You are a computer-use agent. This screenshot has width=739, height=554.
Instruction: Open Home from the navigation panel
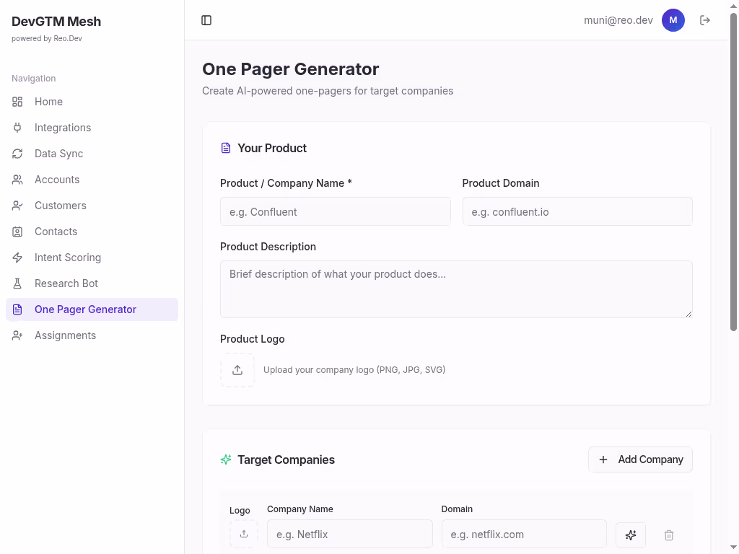[48, 101]
